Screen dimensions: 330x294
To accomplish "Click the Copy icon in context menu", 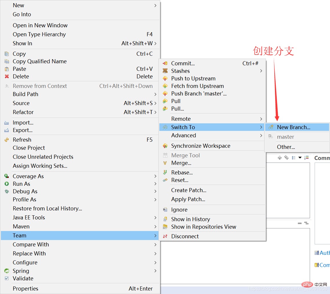I will [7, 54].
